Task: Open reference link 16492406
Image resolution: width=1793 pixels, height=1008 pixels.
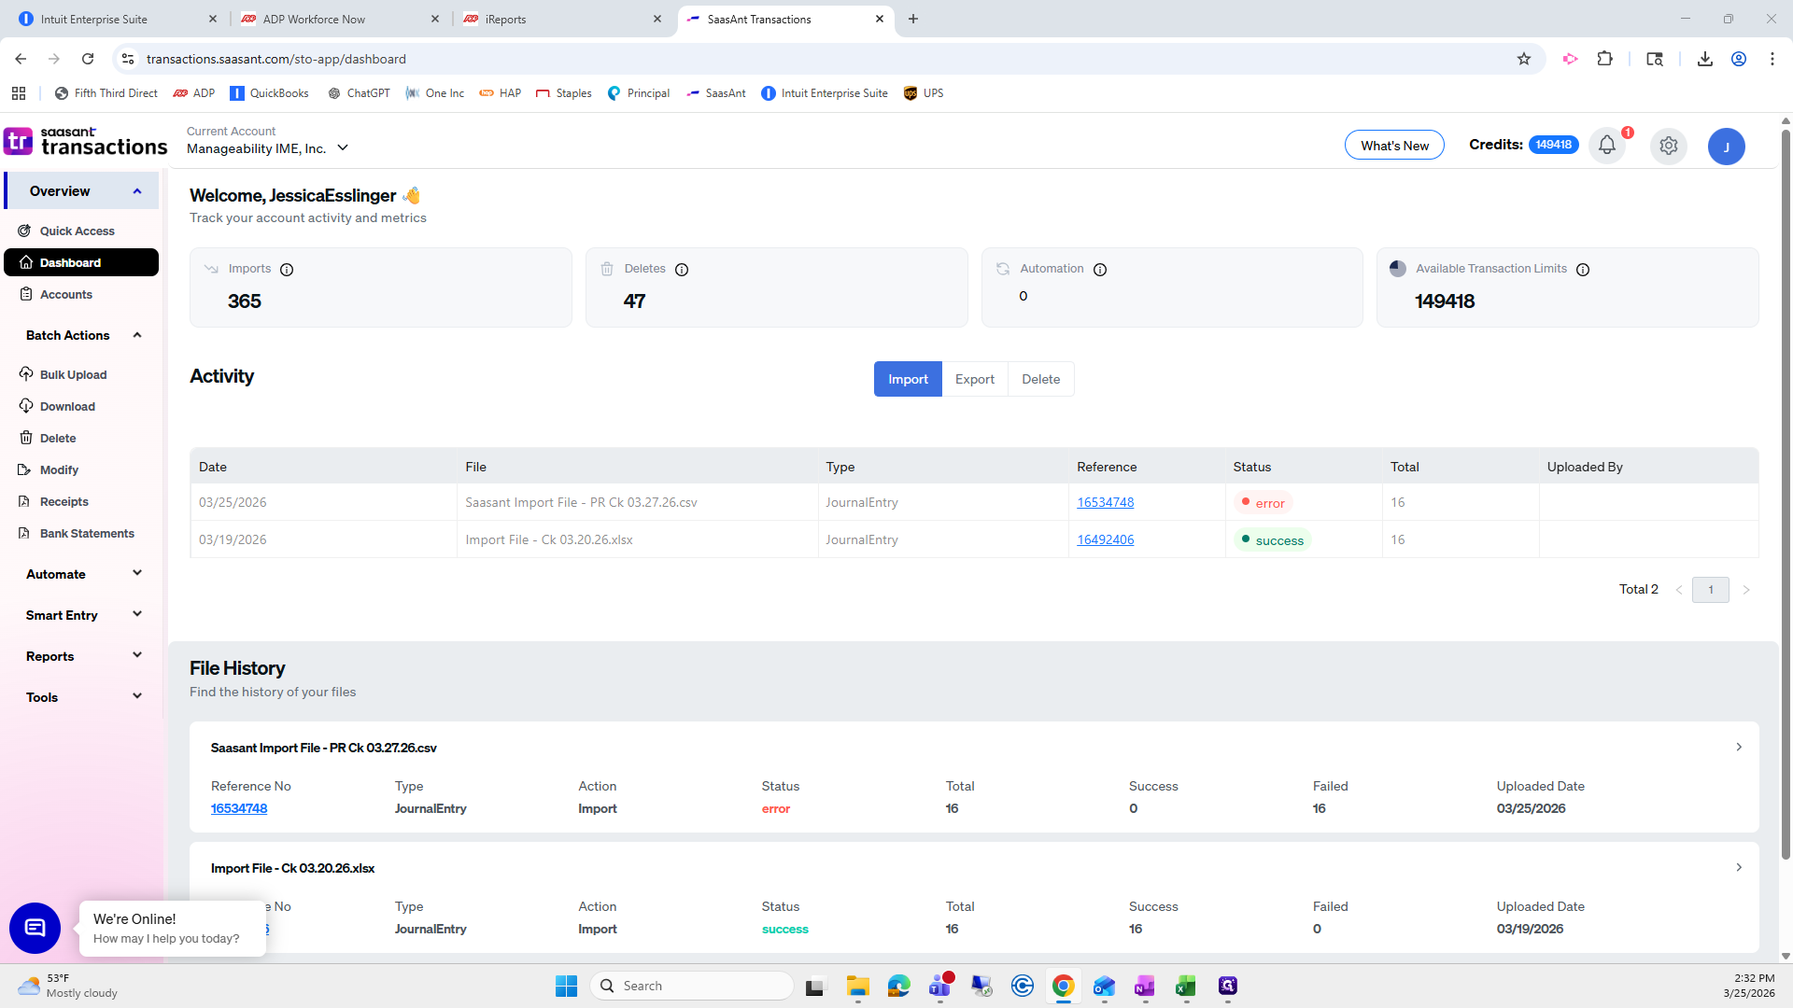Action: 1105,539
